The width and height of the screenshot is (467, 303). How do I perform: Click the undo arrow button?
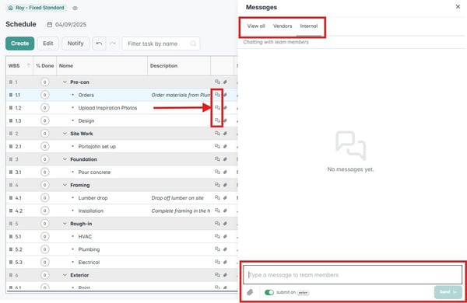[x=99, y=44]
